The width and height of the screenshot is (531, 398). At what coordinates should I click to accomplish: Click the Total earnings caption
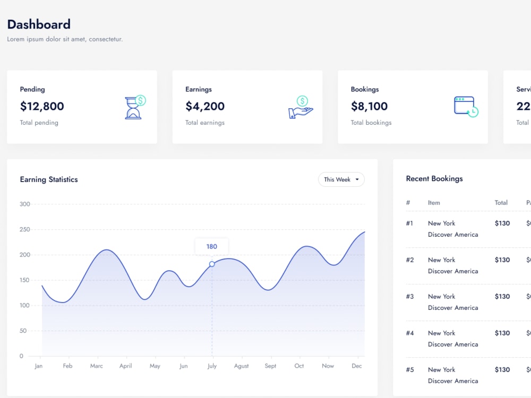click(205, 123)
